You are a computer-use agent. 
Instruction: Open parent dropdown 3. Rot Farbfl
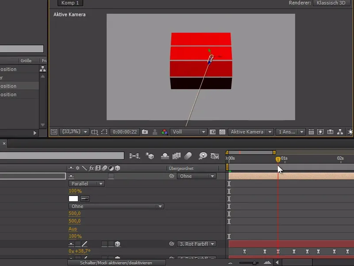click(196, 244)
